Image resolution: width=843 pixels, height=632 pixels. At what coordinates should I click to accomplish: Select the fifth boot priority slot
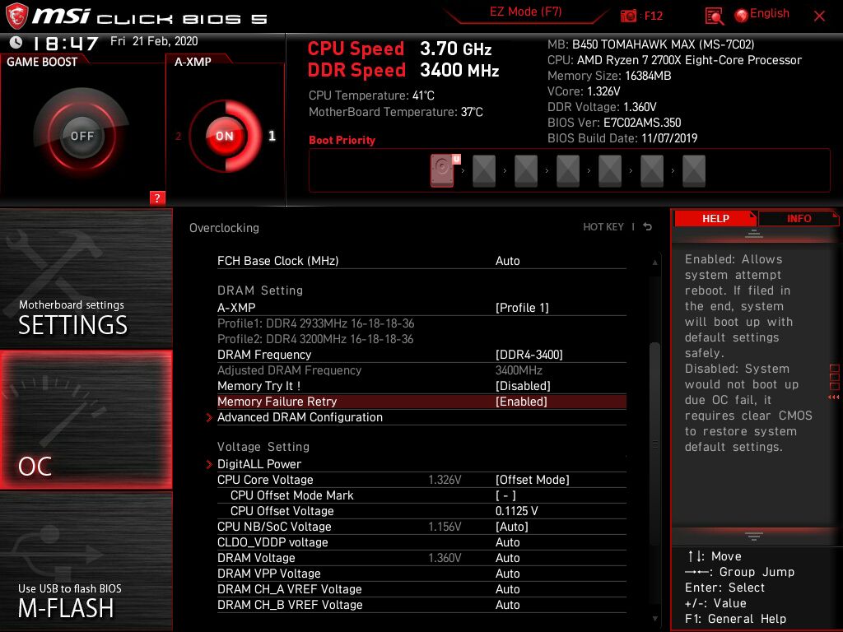click(610, 171)
